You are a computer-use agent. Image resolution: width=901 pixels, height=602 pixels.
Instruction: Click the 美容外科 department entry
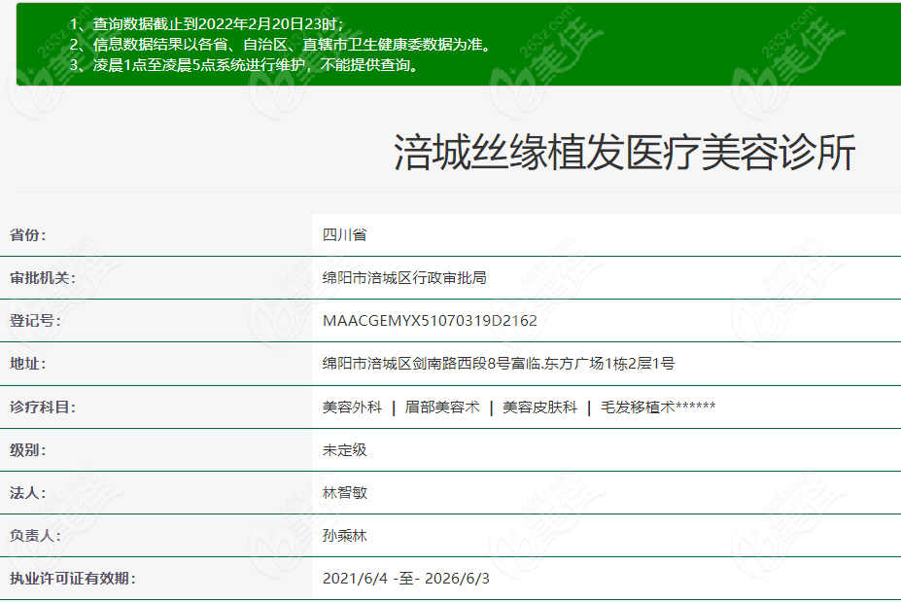(x=352, y=407)
